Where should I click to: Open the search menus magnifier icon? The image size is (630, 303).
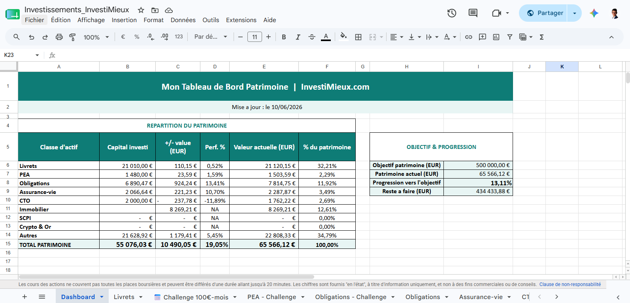click(x=16, y=37)
